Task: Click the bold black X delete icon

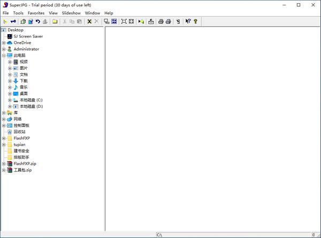Action: click(89, 21)
